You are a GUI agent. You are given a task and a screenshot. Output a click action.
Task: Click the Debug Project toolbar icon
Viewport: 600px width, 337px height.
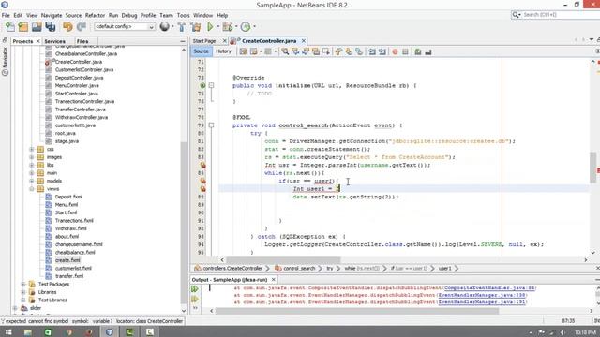227,27
